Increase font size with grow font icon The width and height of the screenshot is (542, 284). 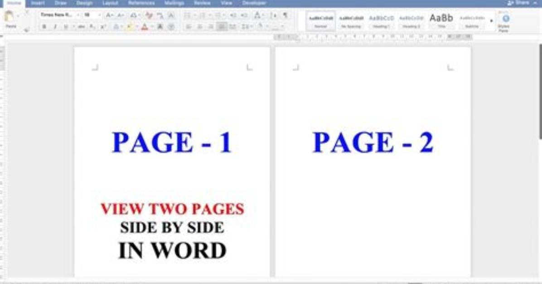click(x=109, y=15)
